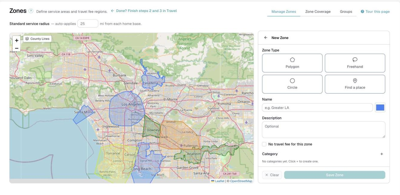Image resolution: width=400 pixels, height=195 pixels.
Task: Select the Polygon zone type
Action: tap(292, 63)
